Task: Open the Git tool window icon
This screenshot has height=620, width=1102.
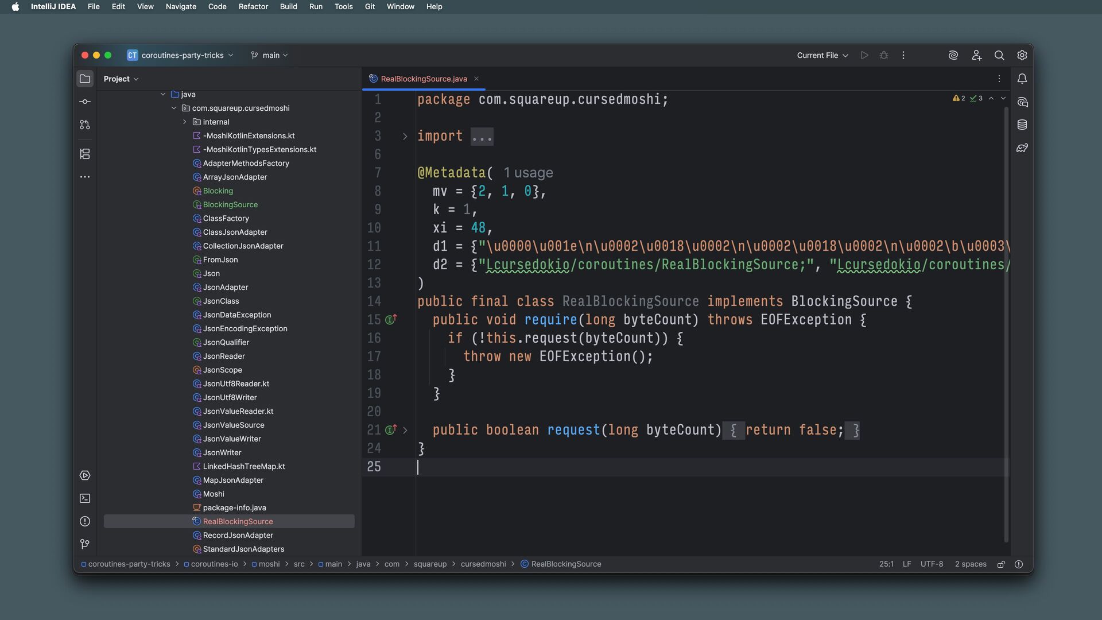Action: point(85,544)
